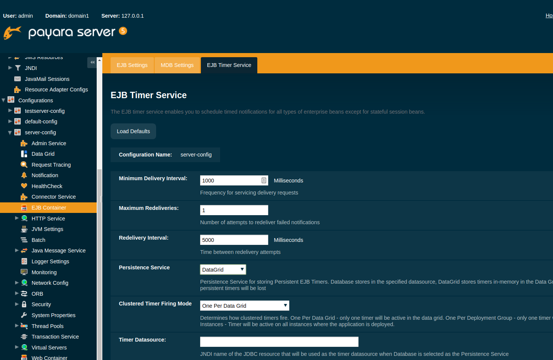Viewport: 553px width, 360px height.
Task: Click the JVM Settings coffee cup icon
Action: (24, 229)
